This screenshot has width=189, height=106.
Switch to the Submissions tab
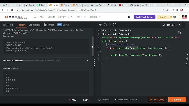tap(35, 25)
